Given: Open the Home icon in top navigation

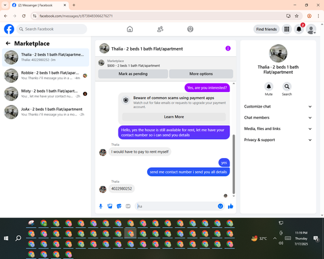Looking at the screenshot, I should click(x=130, y=29).
